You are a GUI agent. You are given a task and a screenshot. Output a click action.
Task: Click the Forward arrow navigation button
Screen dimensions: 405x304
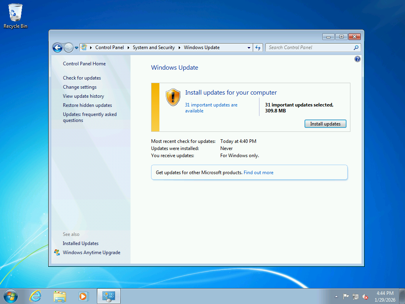click(68, 47)
